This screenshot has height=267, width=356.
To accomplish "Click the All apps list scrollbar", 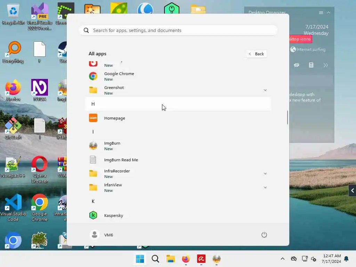I will pos(287,118).
